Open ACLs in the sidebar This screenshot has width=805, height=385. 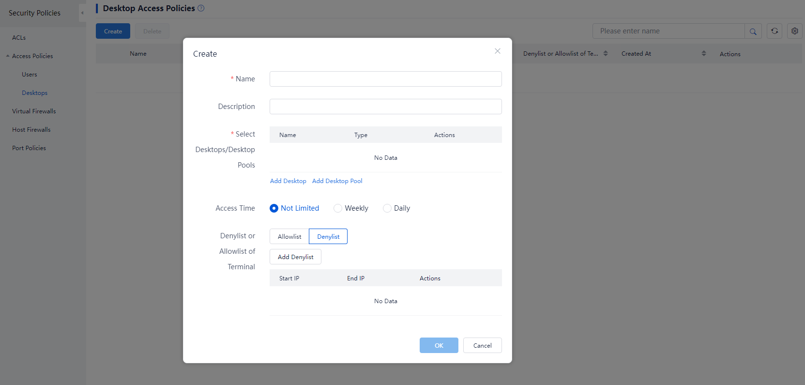(x=19, y=38)
